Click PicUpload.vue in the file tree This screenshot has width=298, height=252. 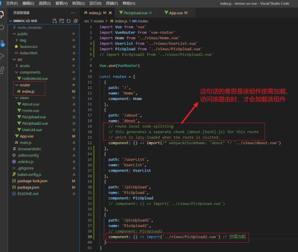coord(34,117)
